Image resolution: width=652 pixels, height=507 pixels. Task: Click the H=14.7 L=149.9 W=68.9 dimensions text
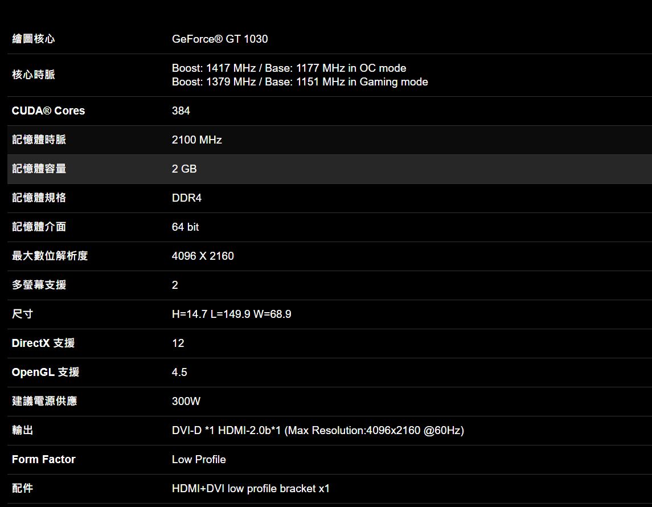[x=231, y=314]
